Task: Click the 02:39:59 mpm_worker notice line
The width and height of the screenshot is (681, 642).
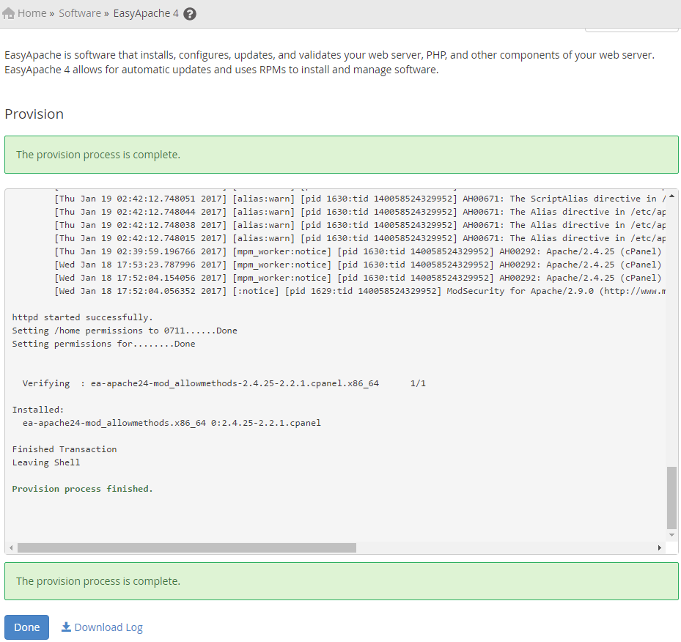Action: pyautogui.click(x=358, y=252)
